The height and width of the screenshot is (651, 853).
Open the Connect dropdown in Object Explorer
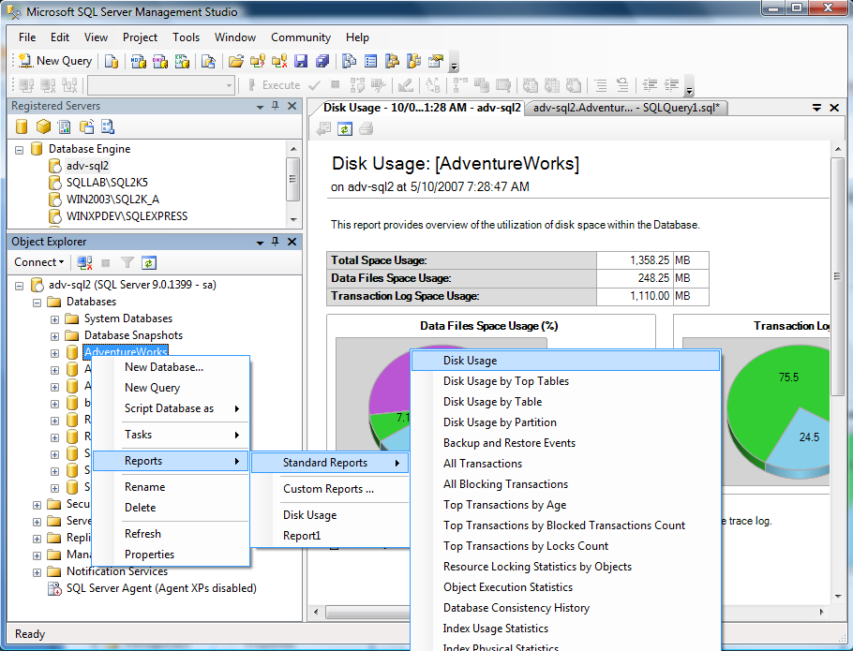39,262
